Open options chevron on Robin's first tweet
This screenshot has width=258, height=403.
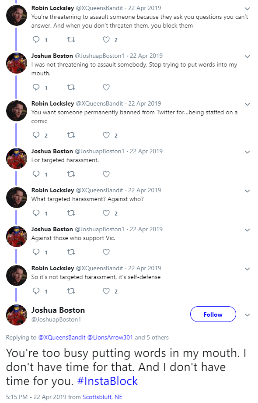pos(247,9)
